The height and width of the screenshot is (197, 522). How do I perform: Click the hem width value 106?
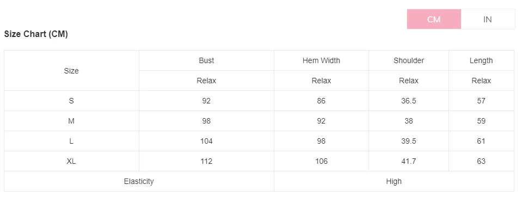click(x=321, y=161)
